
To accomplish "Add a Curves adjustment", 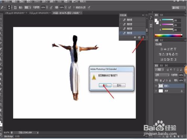I will (168, 49).
